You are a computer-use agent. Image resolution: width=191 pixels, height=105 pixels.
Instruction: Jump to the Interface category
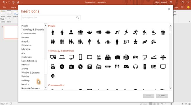tap(25, 65)
